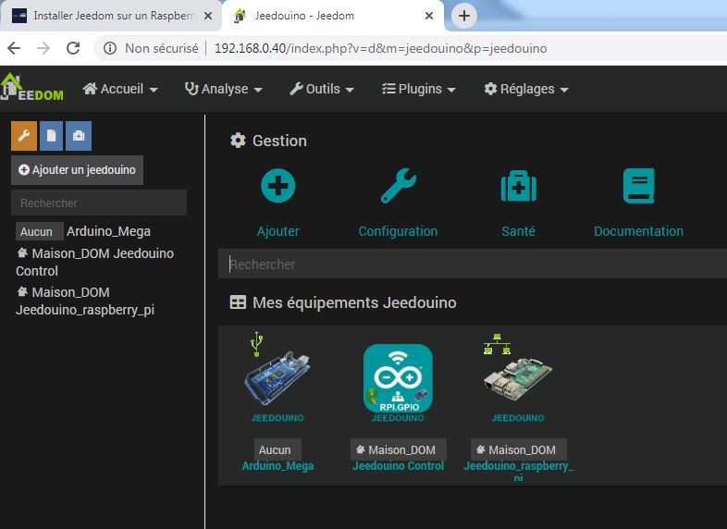
Task: Open the RPI.GPIO Jeedouino Control thumbnail
Action: pos(399,378)
